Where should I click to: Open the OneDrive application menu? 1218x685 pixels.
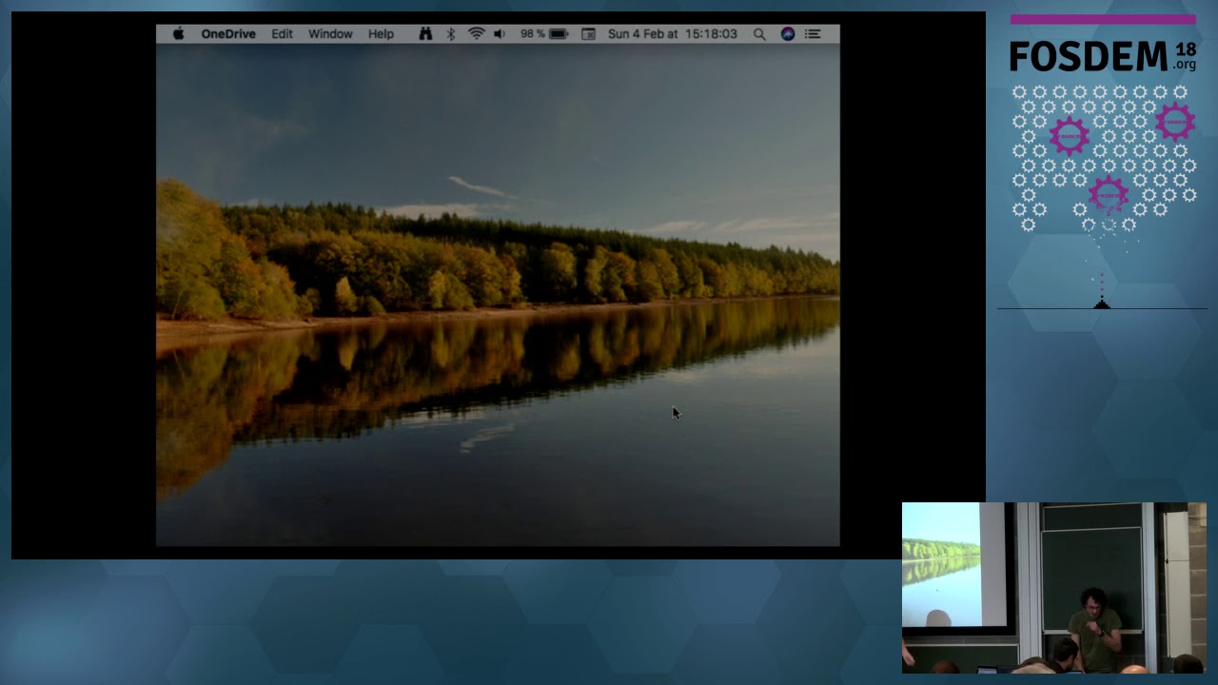pos(228,33)
